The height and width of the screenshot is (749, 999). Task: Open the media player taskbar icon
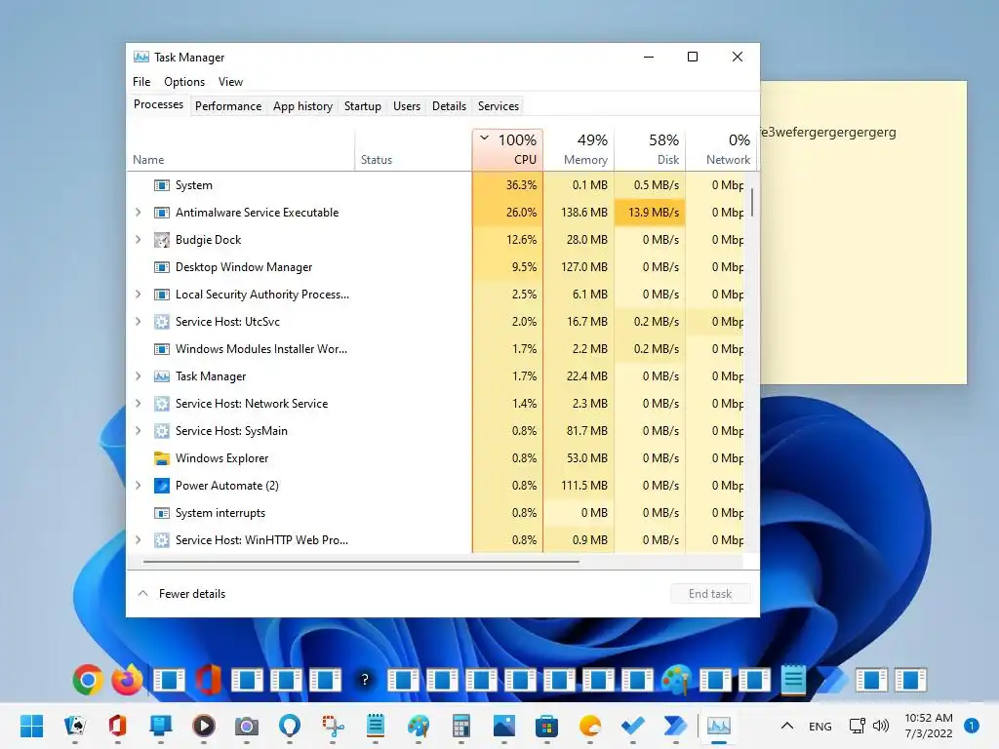click(x=203, y=726)
